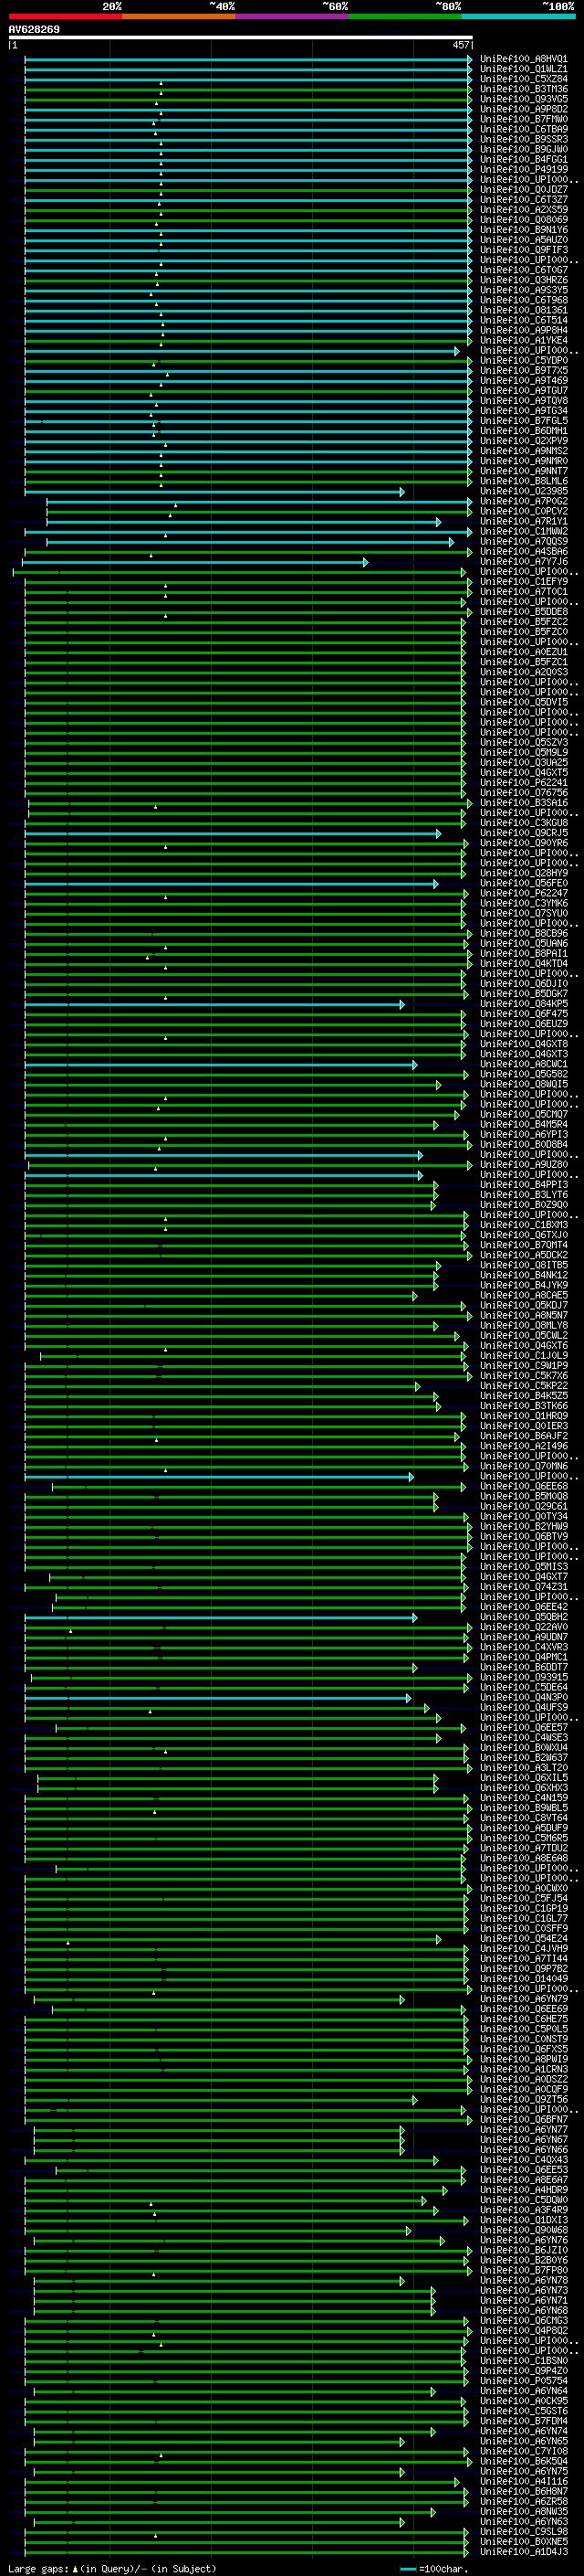Select hit label UniRef100_A7Y7J6
Image resolution: width=584 pixels, height=2576 pixels.
click(x=523, y=562)
